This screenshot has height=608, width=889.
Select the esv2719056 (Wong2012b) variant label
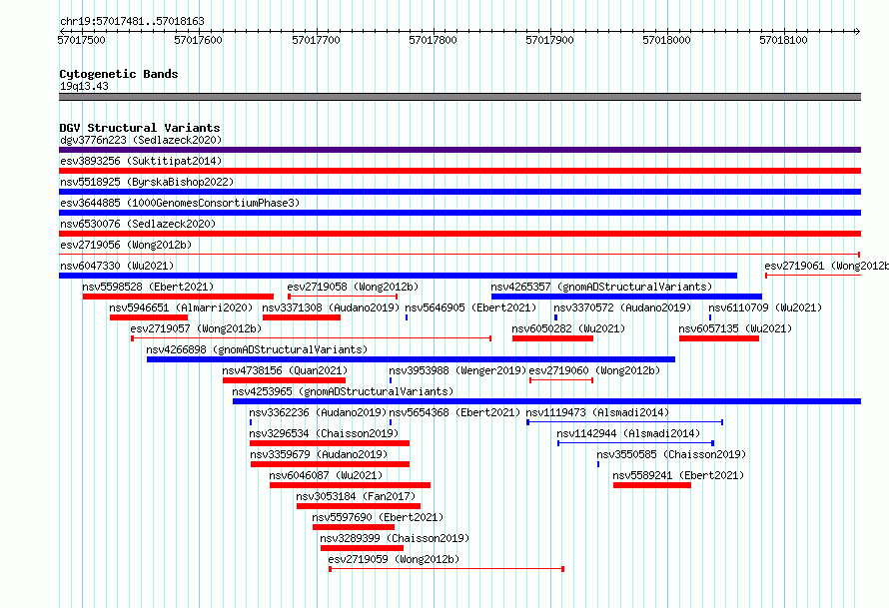point(126,245)
